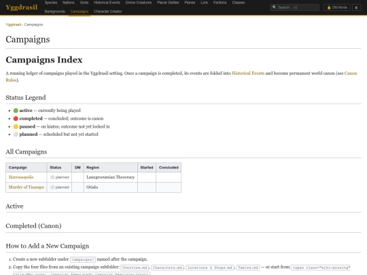This screenshot has width=367, height=275.
Task: Toggle the dark theme icon button
Action: tap(357, 7)
